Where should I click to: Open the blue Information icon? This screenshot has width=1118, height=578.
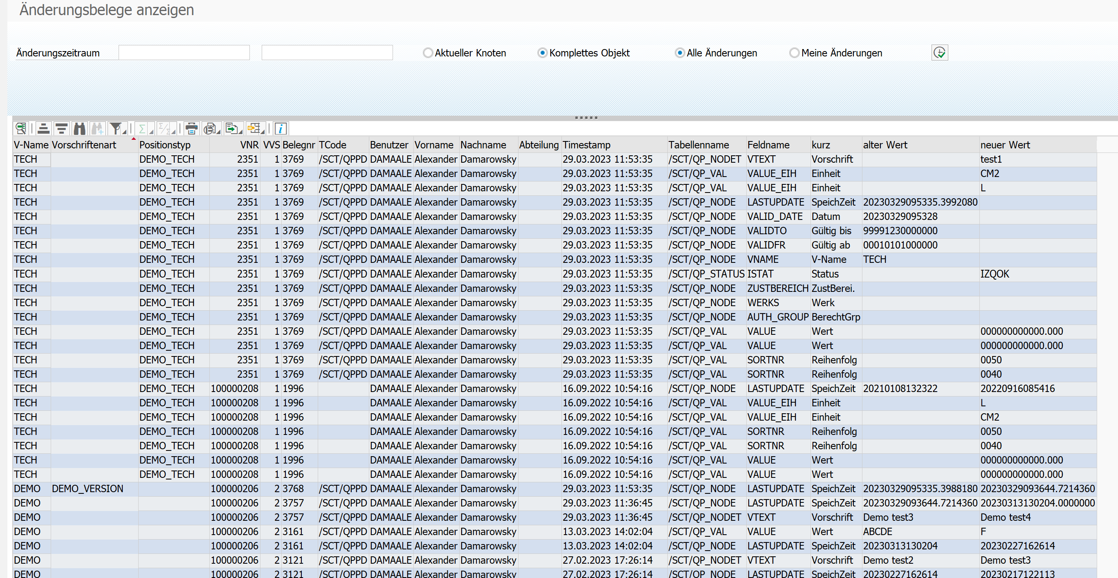[x=281, y=128]
